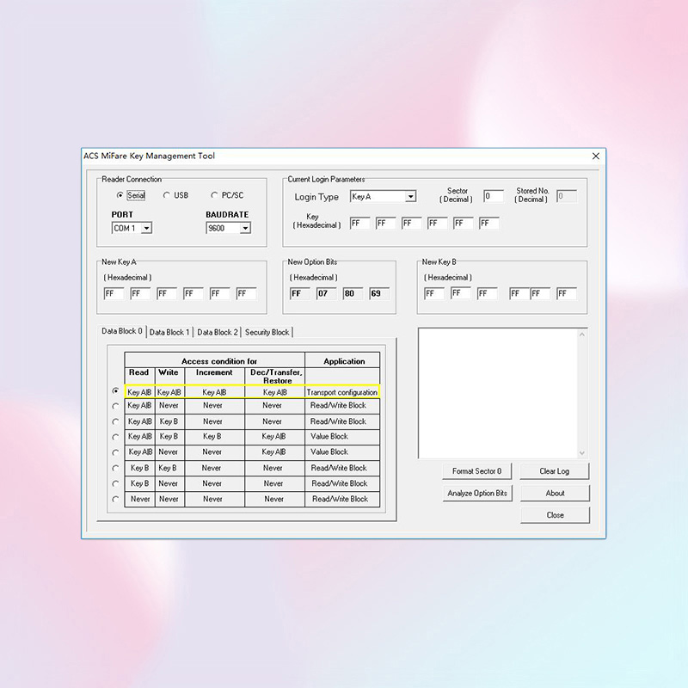Select radio for Key B, Key B Read/Write Block row
Image resolution: width=688 pixels, height=688 pixels.
click(115, 468)
